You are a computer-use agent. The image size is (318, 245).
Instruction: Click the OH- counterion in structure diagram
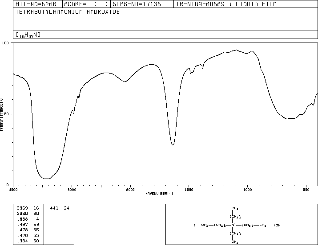[278, 225]
